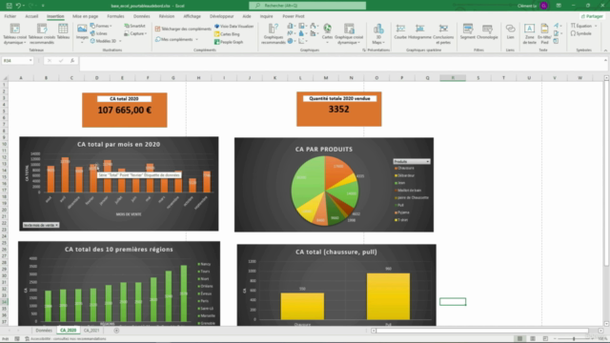Screen dimensions: 610x343
Task: Insert a Histogramme sparkline
Action: point(419,31)
